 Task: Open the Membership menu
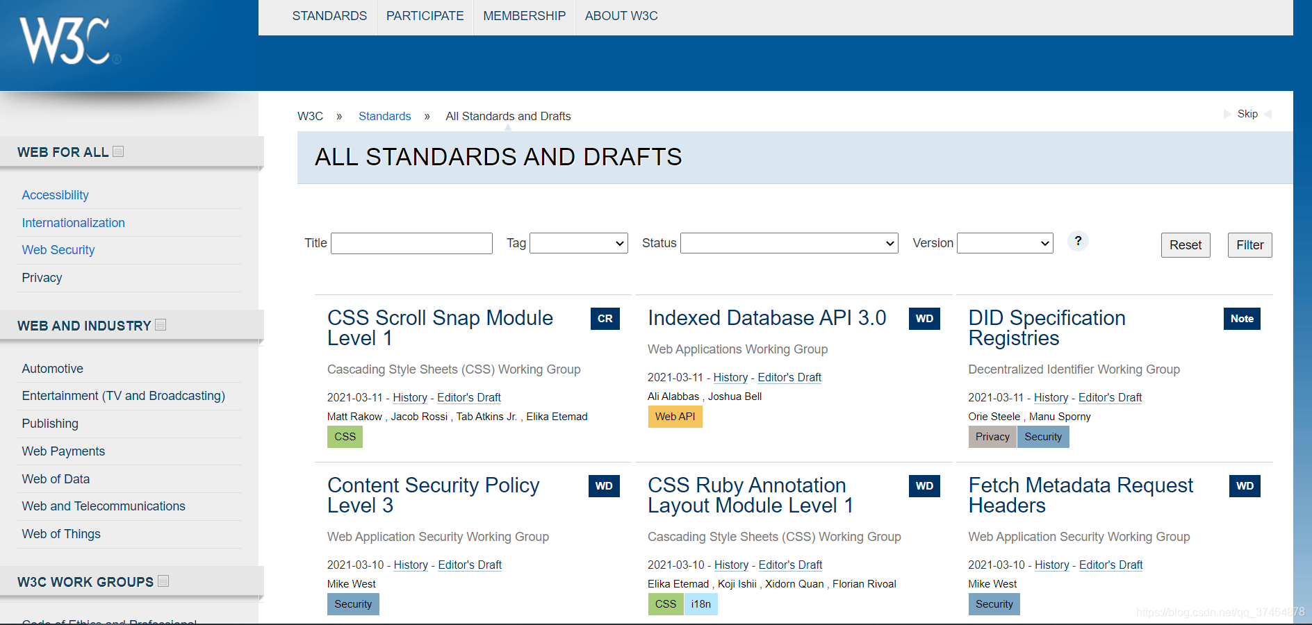point(524,16)
